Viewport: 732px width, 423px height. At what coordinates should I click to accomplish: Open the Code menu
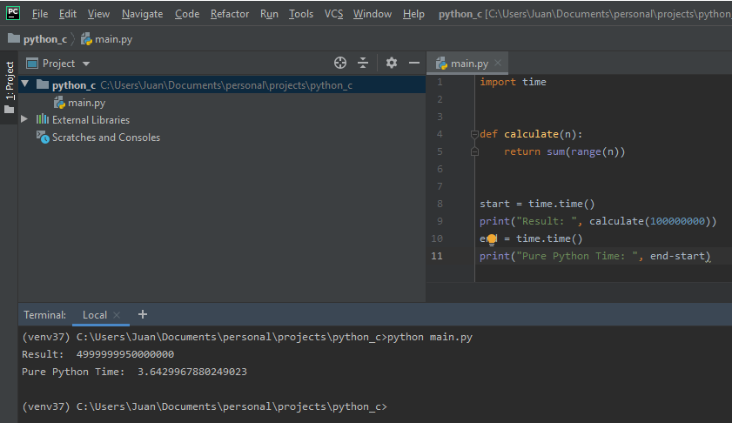[187, 14]
